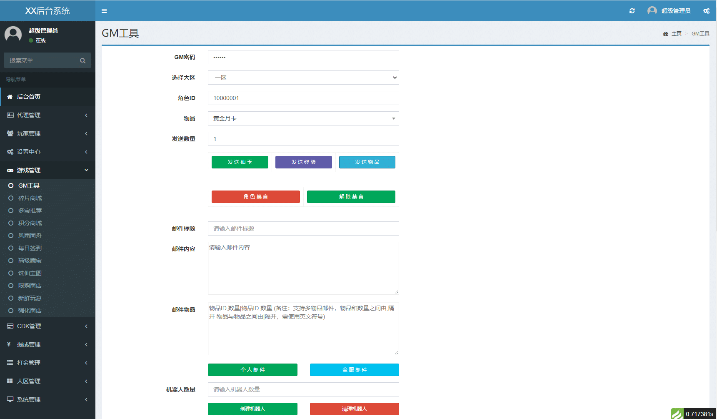This screenshot has width=717, height=419.
Task: Open the settings gear in top bar
Action: coord(706,11)
